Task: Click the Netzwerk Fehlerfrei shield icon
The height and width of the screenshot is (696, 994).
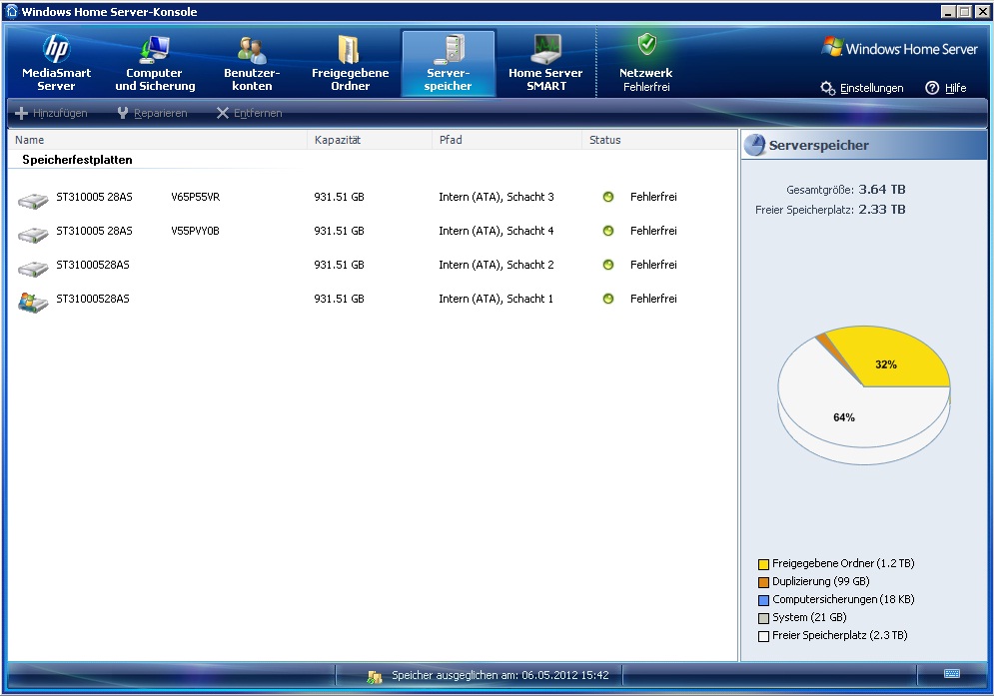Action: coord(646,44)
